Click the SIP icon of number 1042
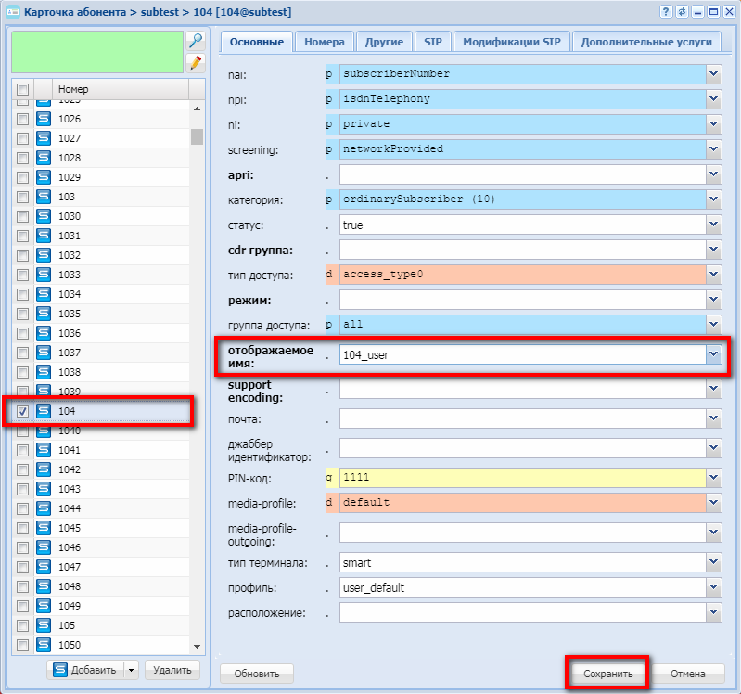Image resolution: width=741 pixels, height=694 pixels. tap(44, 469)
